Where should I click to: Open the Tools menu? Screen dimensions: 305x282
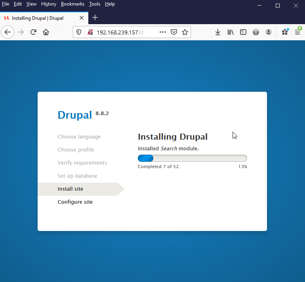pos(95,4)
